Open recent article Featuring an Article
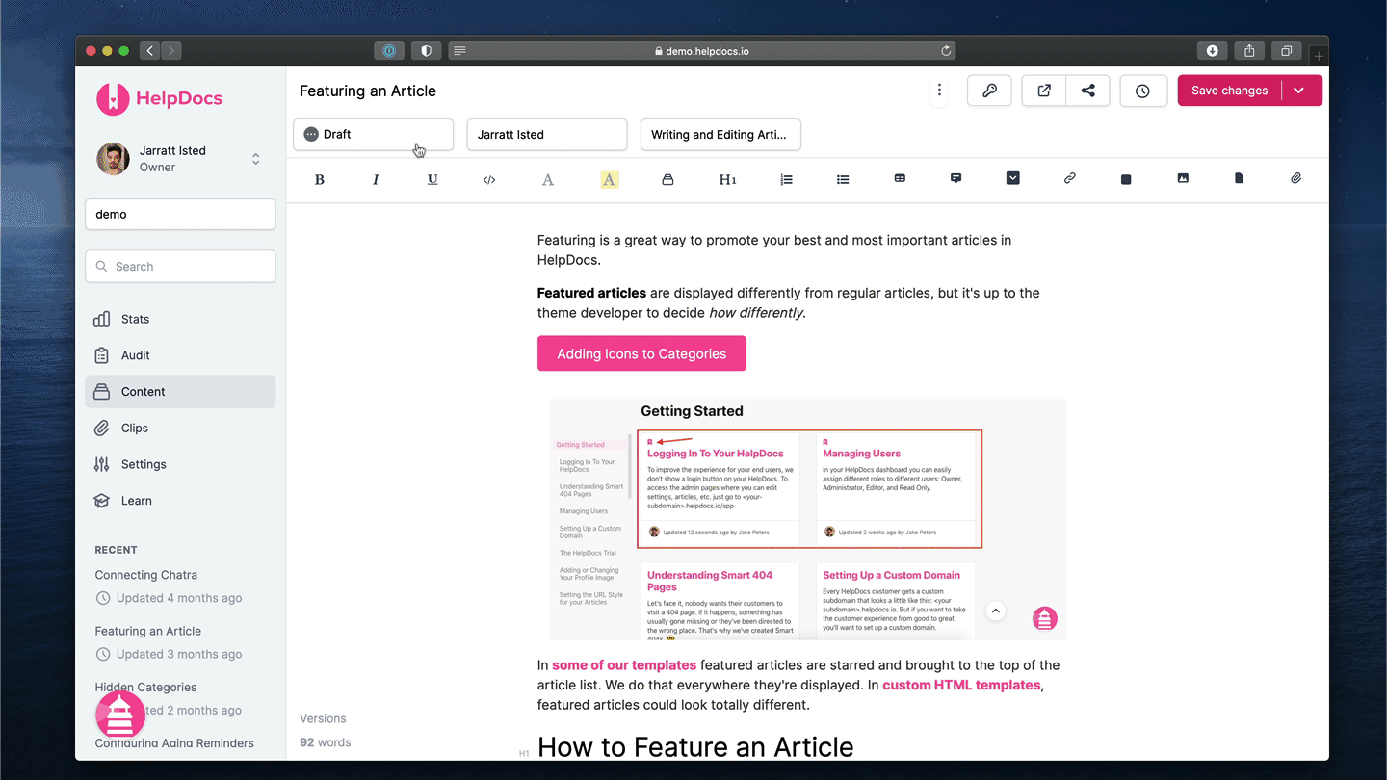 pos(147,631)
